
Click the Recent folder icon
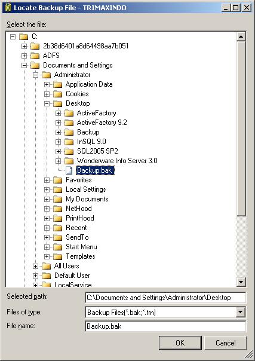coord(57,228)
